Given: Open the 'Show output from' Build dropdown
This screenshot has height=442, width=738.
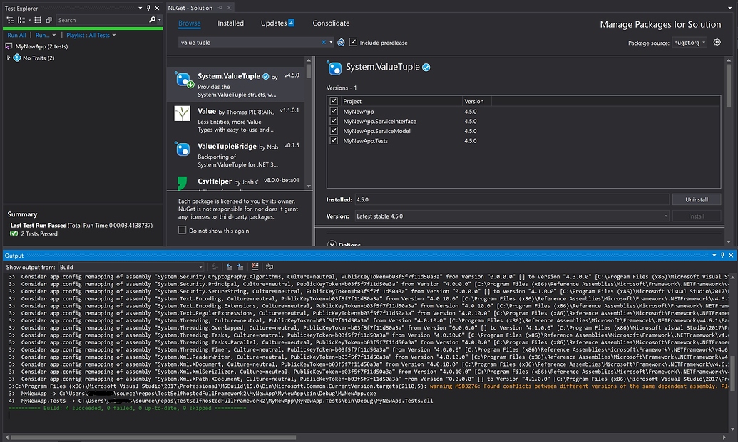Looking at the screenshot, I should pos(131,267).
